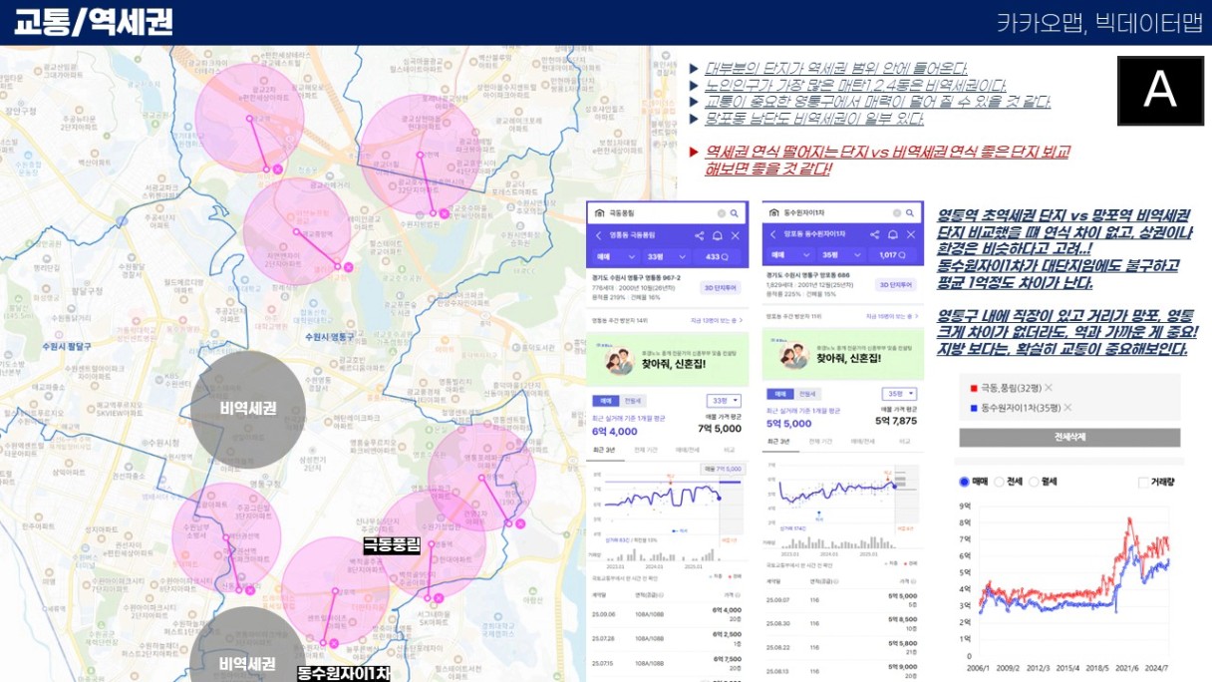Toggle 매매 in the 동수원자이1차 price section

pyautogui.click(x=779, y=394)
